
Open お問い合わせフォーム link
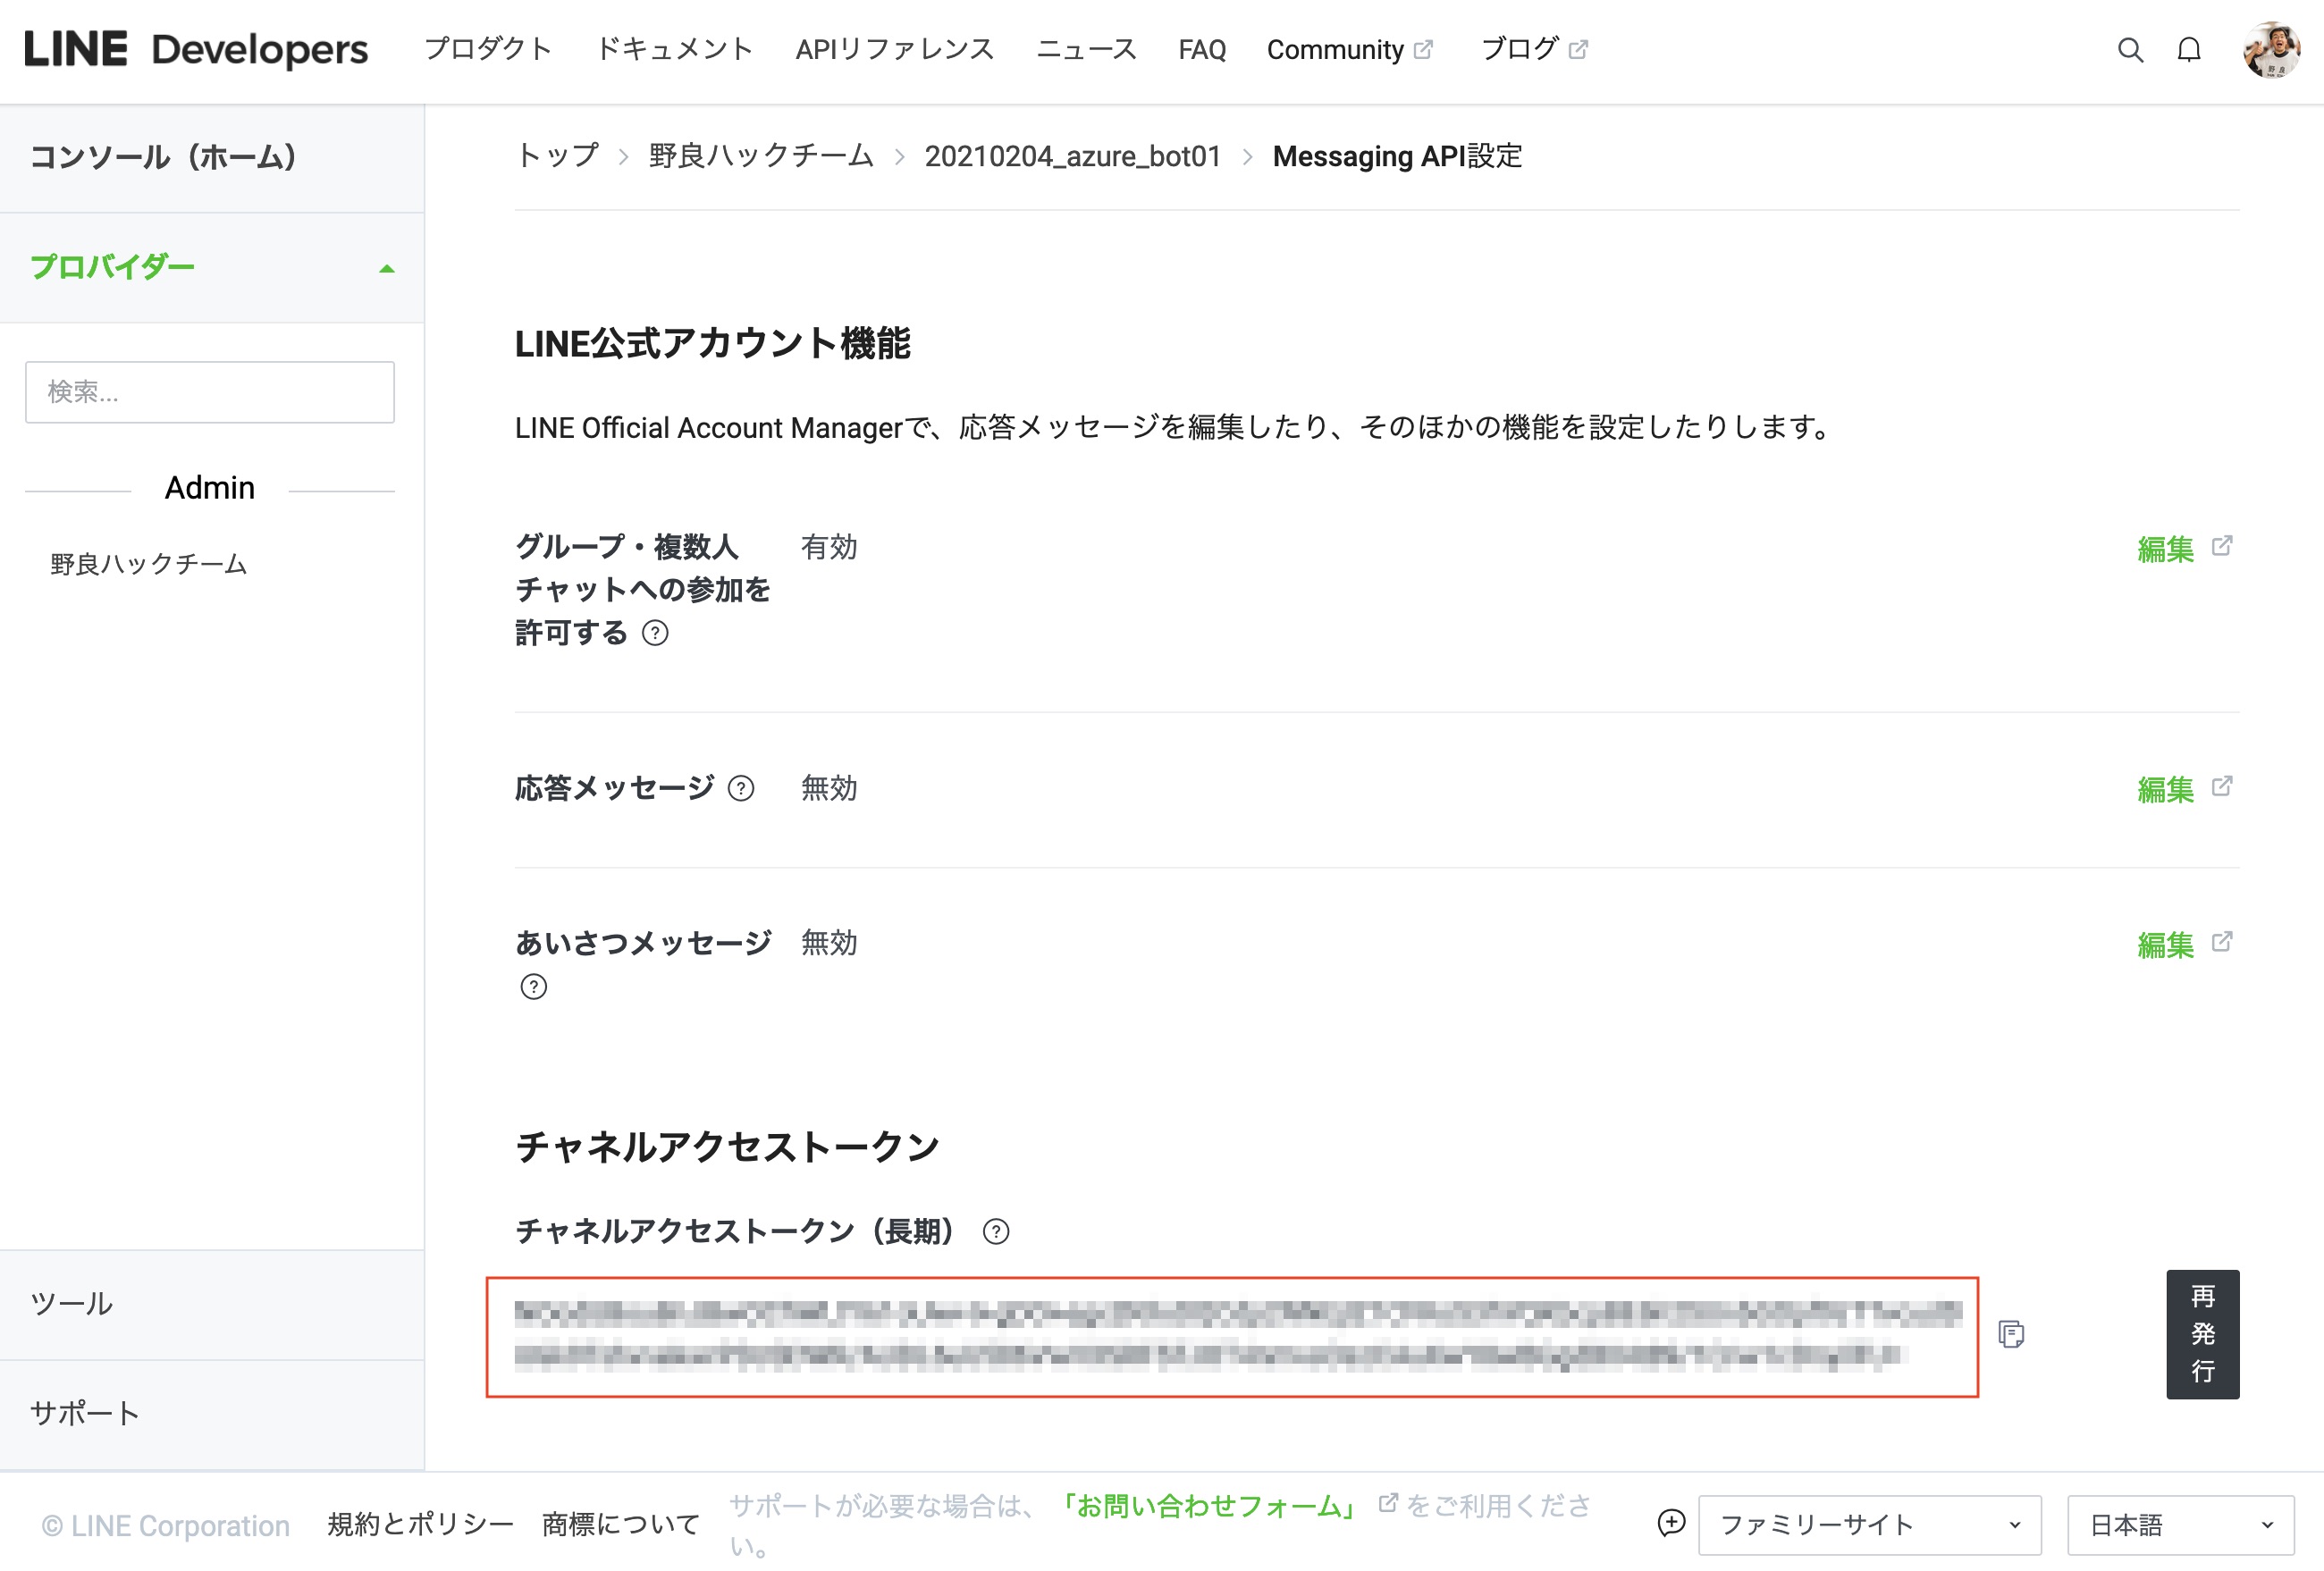click(1209, 1506)
